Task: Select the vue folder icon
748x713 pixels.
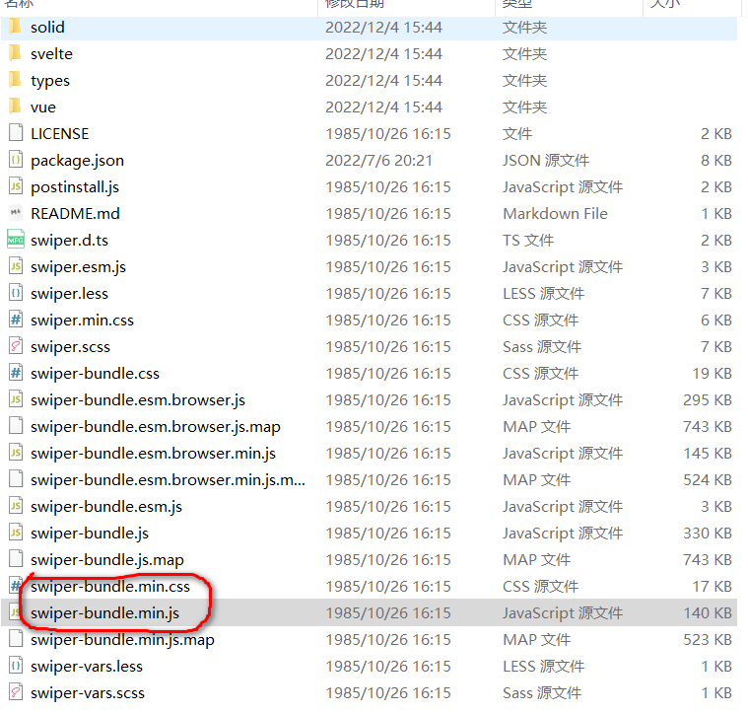Action: click(15, 106)
